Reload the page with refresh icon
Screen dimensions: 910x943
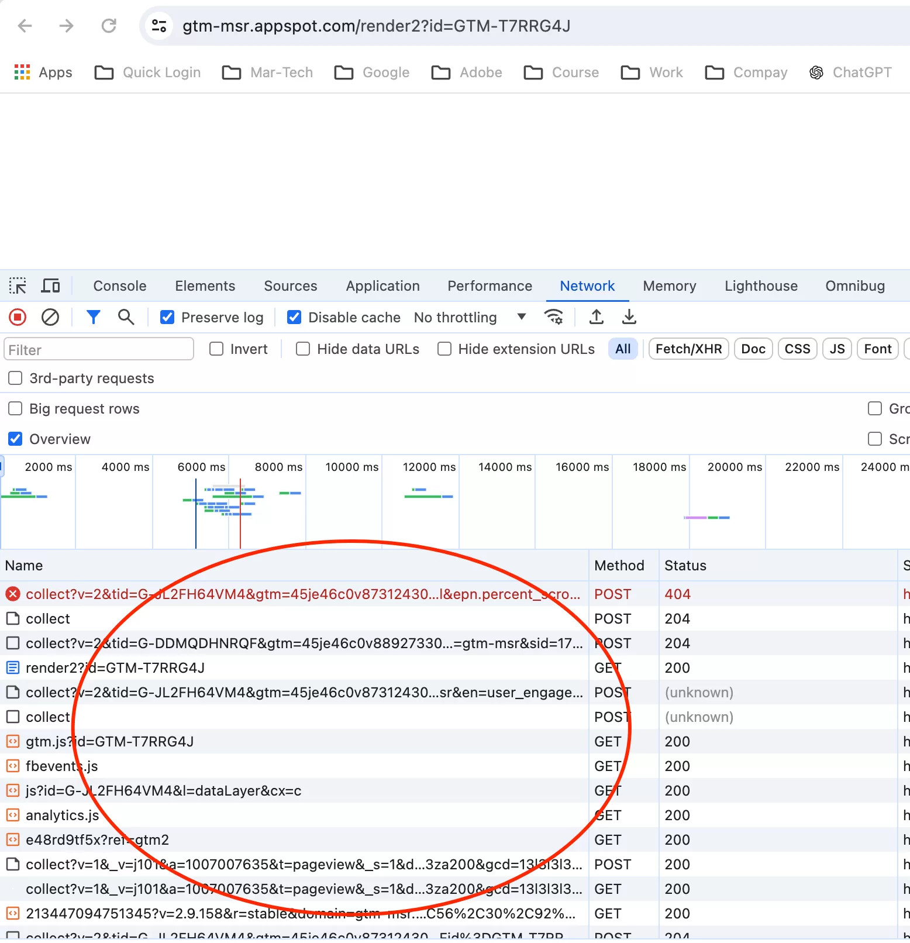tap(109, 26)
